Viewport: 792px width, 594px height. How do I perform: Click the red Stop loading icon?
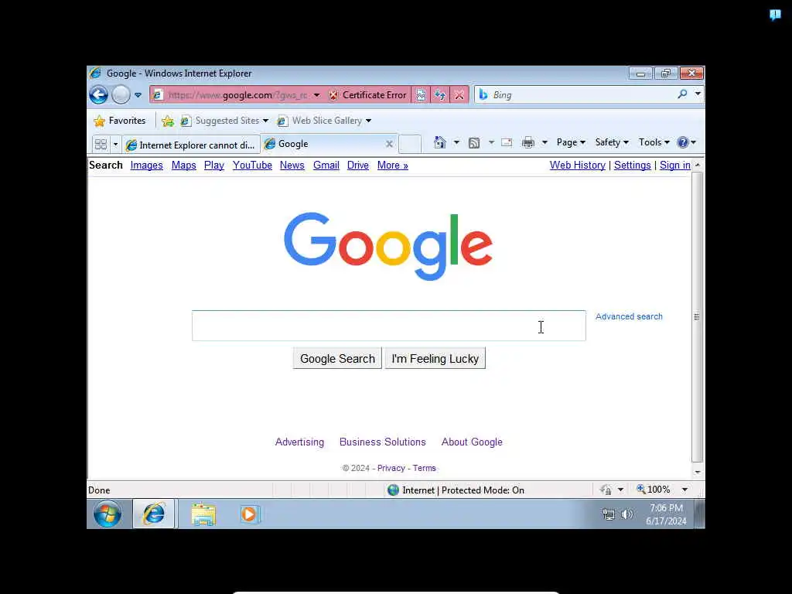click(x=459, y=95)
